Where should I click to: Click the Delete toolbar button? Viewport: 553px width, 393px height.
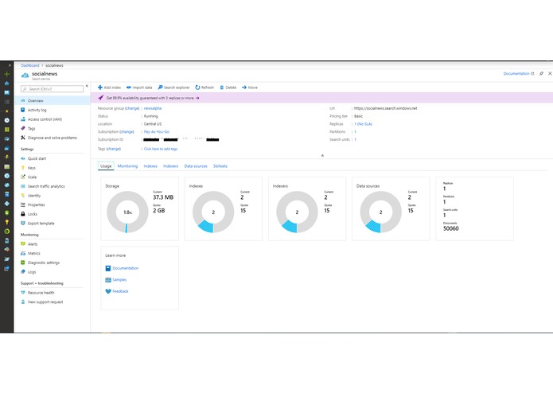(x=228, y=88)
